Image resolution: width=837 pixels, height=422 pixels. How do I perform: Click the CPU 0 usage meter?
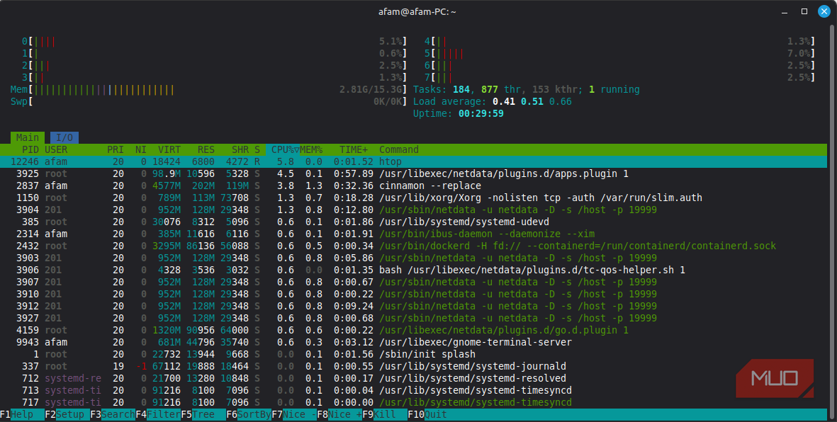(215, 42)
